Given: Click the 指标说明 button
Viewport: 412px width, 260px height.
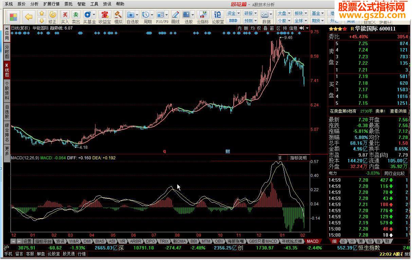Looking at the screenshot, I should 298,158.
